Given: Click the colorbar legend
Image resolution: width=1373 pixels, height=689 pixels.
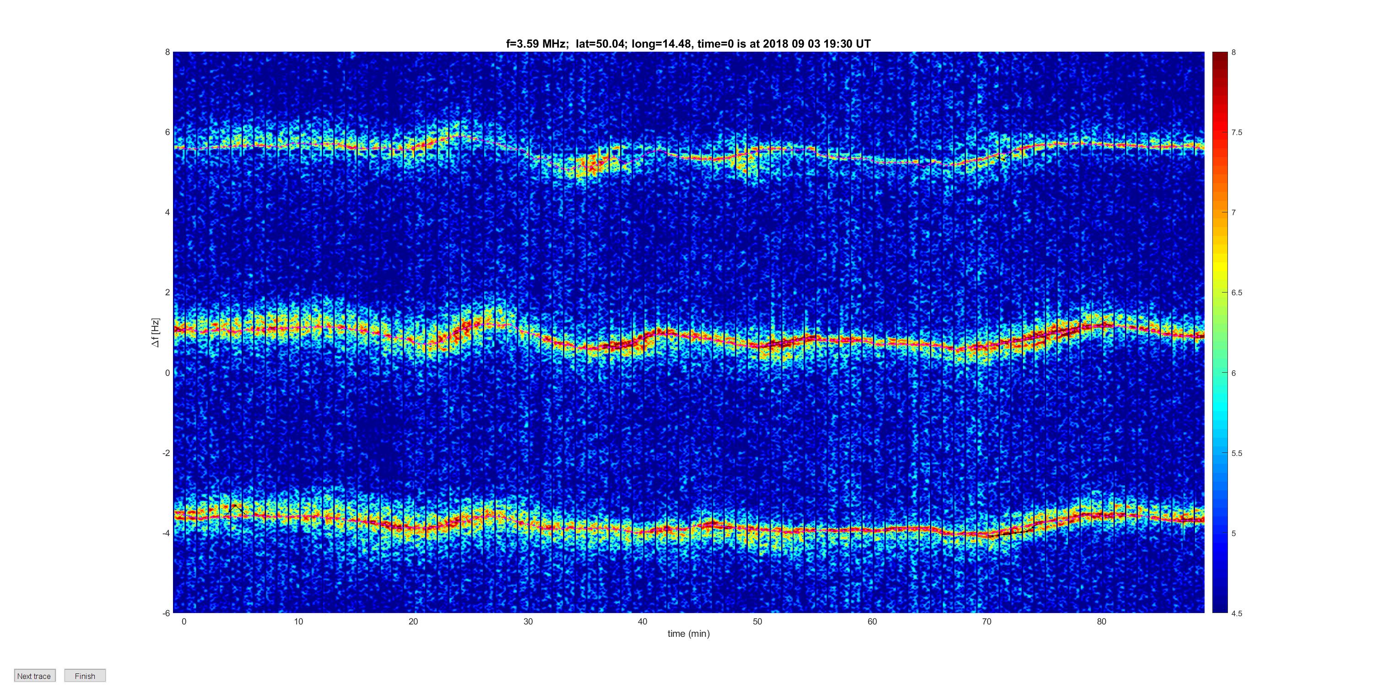Looking at the screenshot, I should tap(1220, 332).
